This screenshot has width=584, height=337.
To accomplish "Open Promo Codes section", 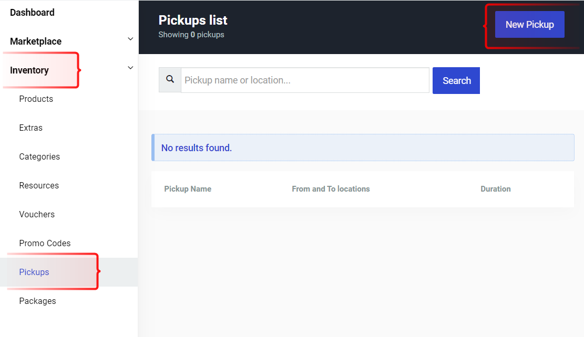I will pos(45,243).
